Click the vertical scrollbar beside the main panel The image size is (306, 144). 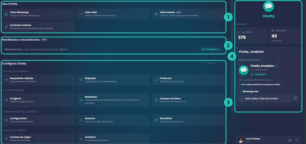(232, 56)
